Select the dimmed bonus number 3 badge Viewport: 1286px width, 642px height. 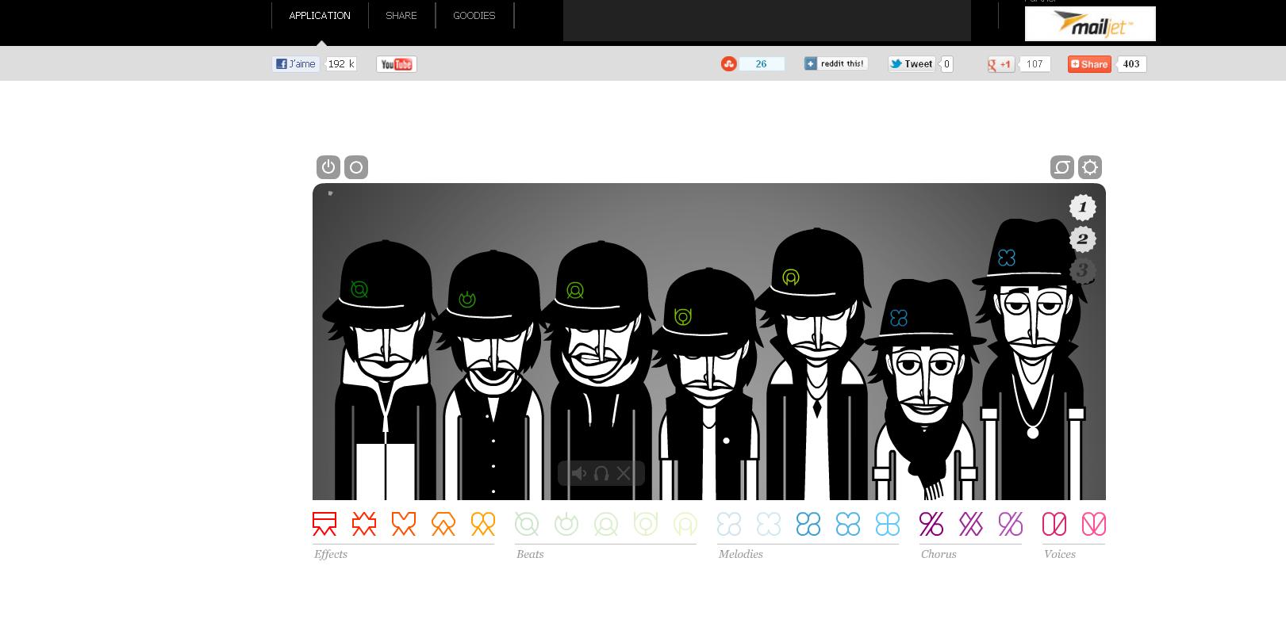tap(1082, 271)
